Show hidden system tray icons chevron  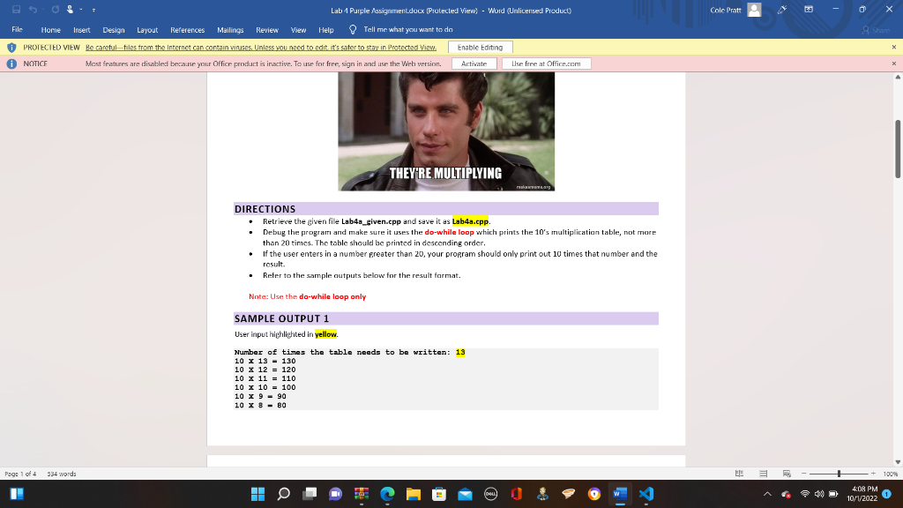[767, 494]
